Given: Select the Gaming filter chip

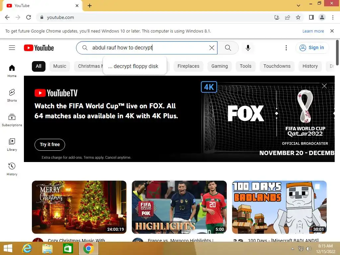Looking at the screenshot, I should point(219,66).
